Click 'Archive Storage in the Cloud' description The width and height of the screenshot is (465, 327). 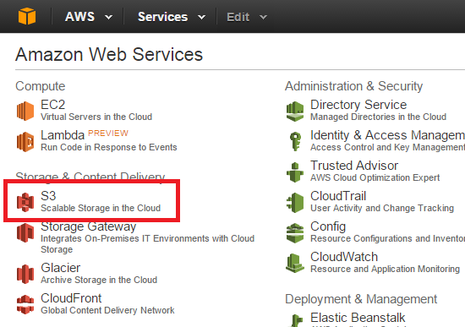[x=99, y=280]
